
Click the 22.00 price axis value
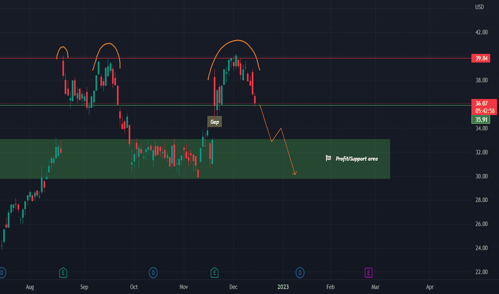click(481, 272)
